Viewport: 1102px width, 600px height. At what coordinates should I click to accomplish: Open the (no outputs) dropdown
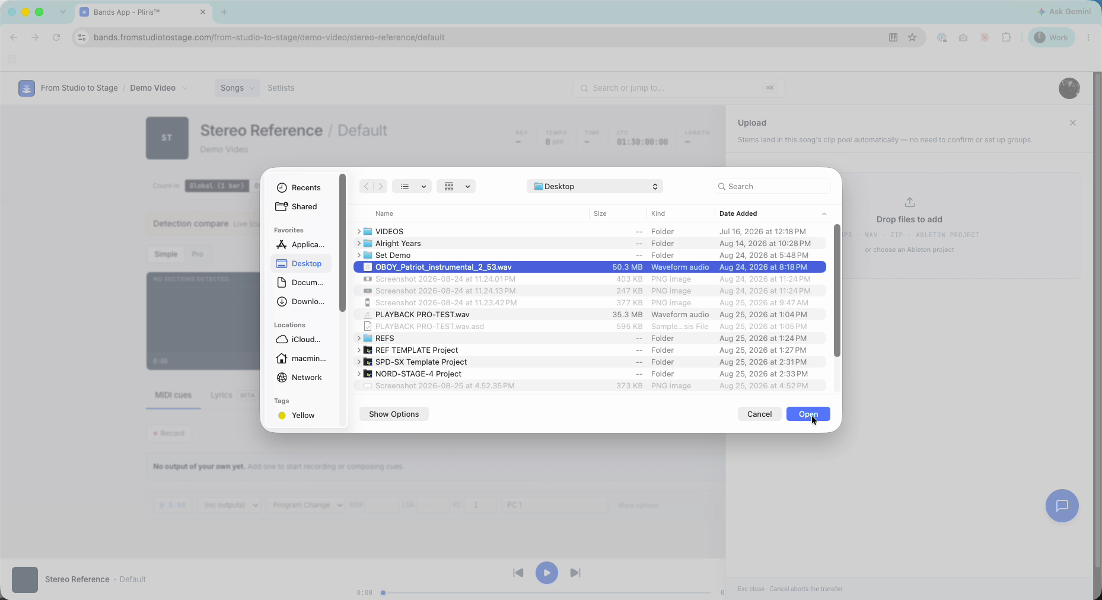coord(230,505)
